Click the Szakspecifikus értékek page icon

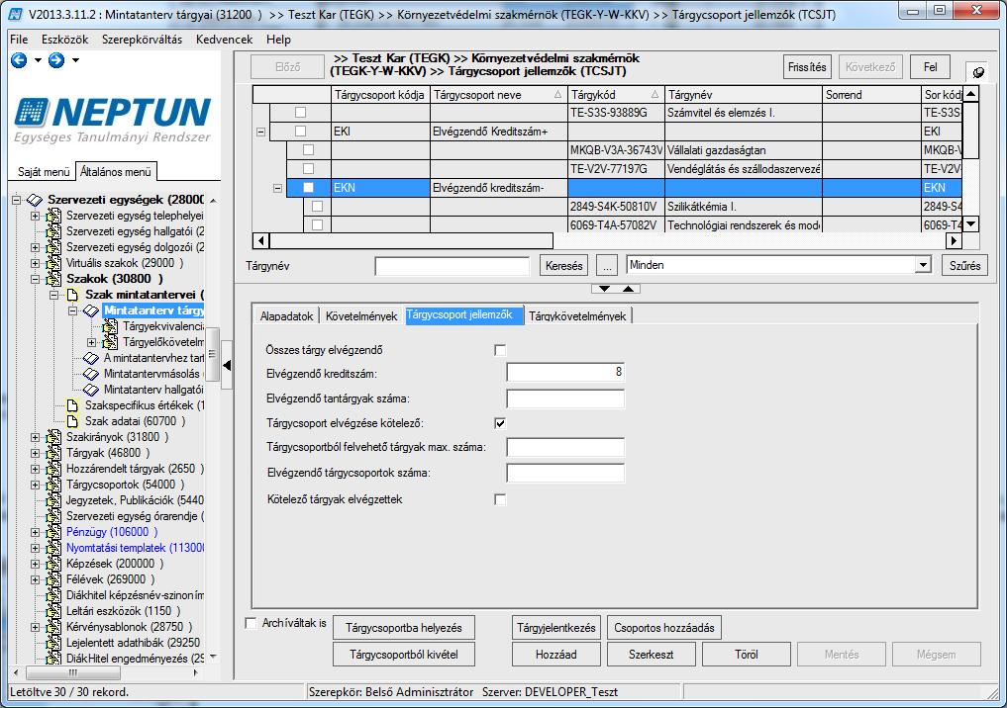tap(72, 405)
